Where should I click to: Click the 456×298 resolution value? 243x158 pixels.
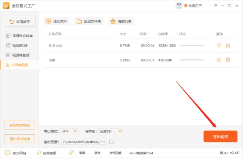pos(165,60)
